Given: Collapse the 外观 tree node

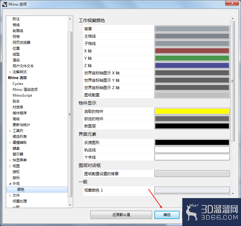Looking at the screenshot, I should 10,184.
